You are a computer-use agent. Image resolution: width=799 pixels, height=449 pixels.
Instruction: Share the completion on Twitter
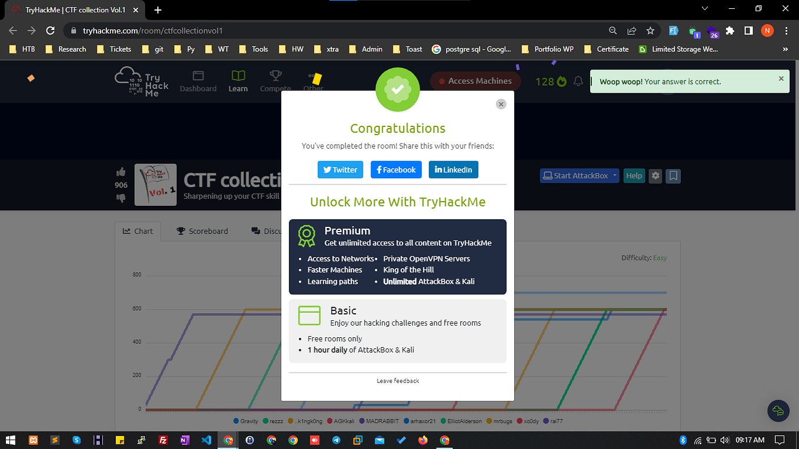[x=340, y=169]
